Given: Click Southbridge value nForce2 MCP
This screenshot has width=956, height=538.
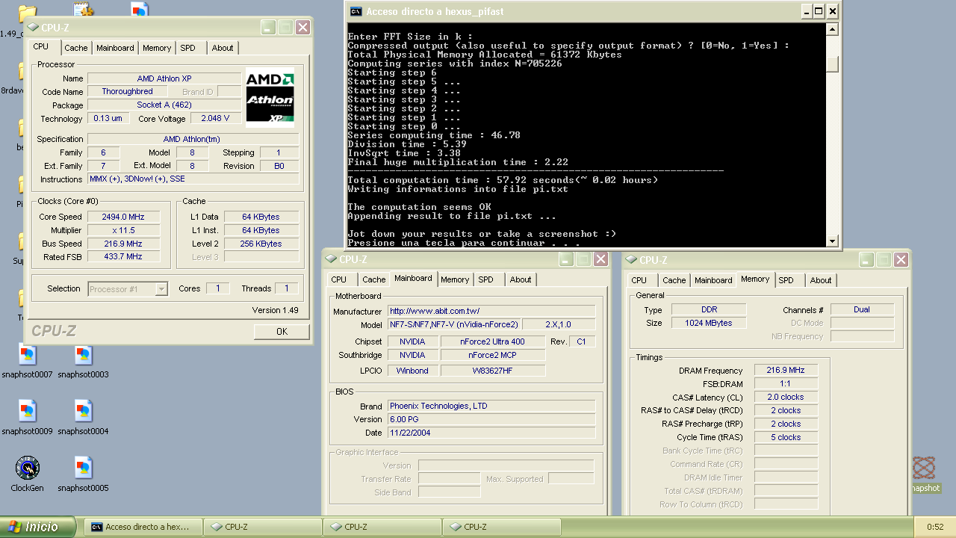Looking at the screenshot, I should click(493, 355).
